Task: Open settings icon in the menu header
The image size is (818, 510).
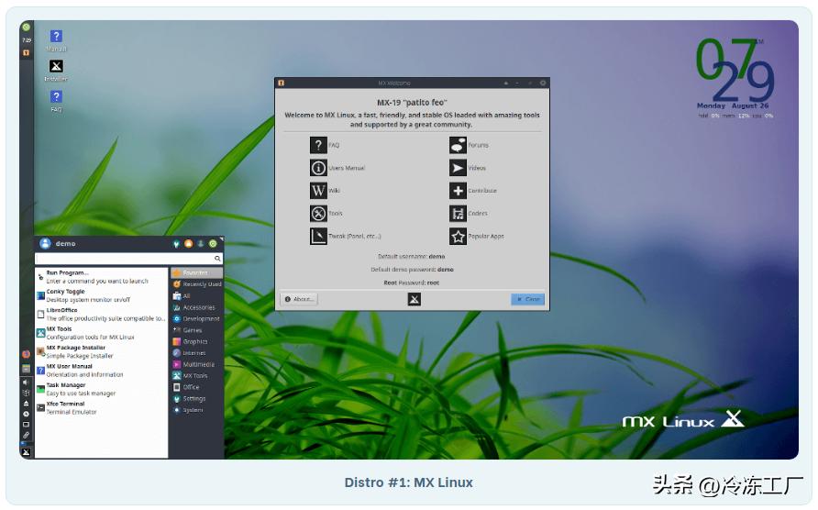Action: click(x=176, y=244)
